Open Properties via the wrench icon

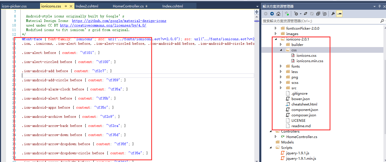(333, 14)
